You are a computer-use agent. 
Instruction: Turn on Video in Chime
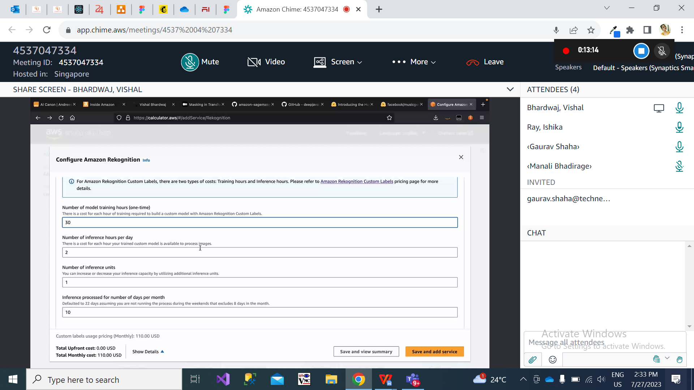pos(266,62)
